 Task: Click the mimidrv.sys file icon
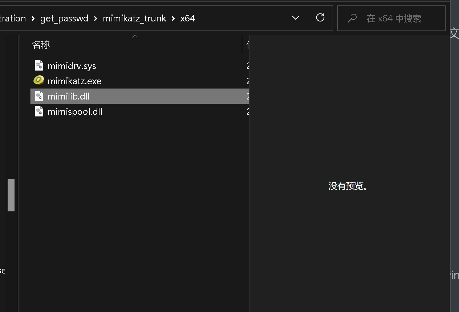pyautogui.click(x=39, y=66)
